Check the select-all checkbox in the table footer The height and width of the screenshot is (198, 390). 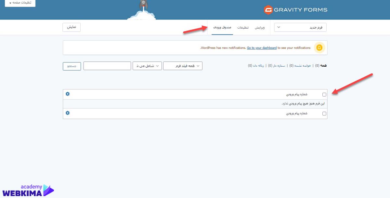[324, 114]
